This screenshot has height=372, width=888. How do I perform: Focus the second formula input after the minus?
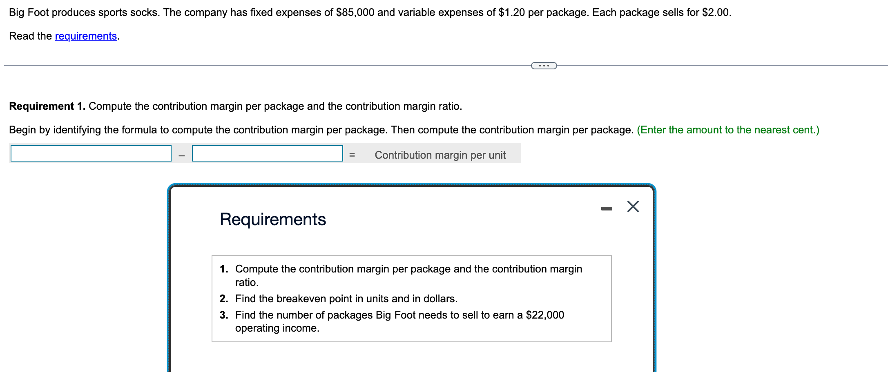click(x=267, y=154)
